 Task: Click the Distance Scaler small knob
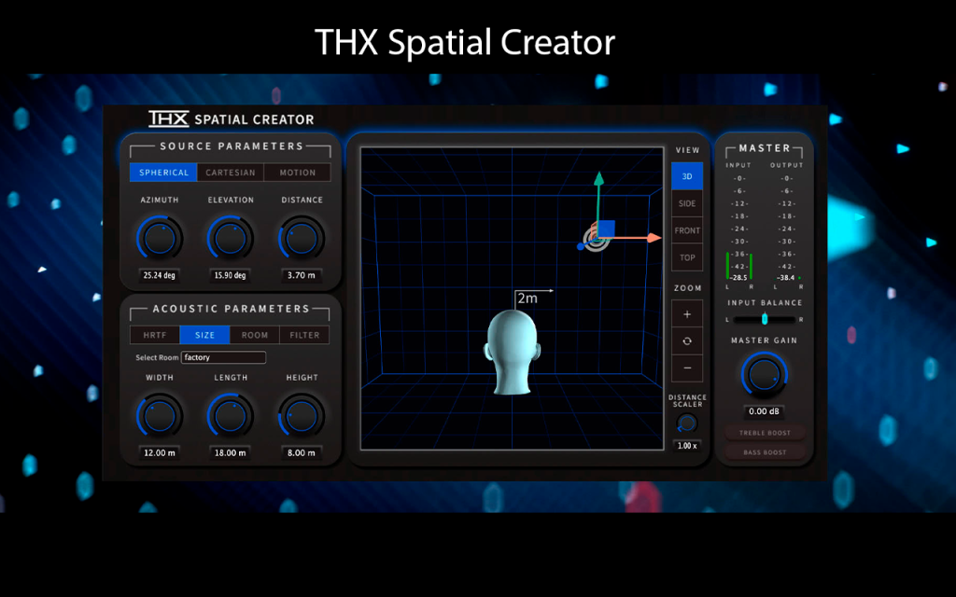point(687,423)
